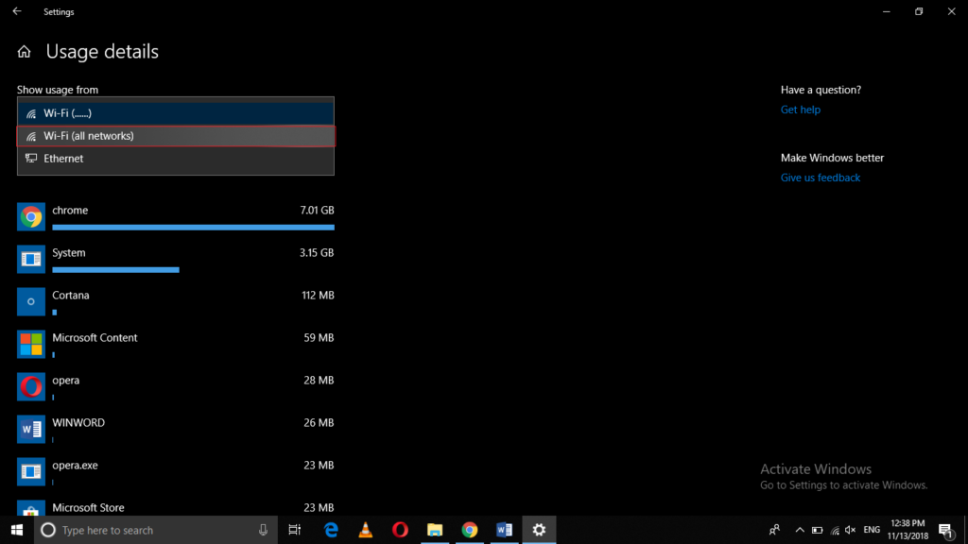The height and width of the screenshot is (544, 968).
Task: Click the Chrome app icon in usage list
Action: 31,217
